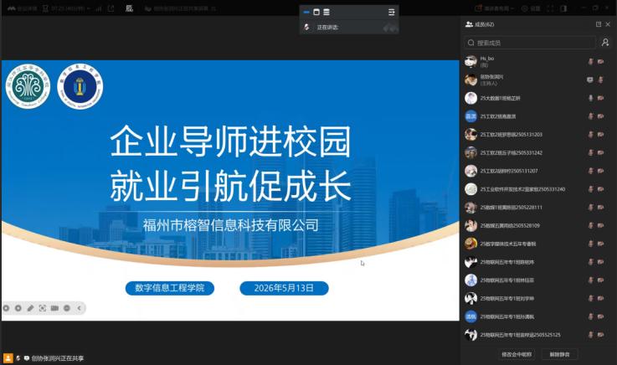Viewport: 617px width, 365px height.
Task: Select member ending 2505525125
Action: (x=537, y=335)
